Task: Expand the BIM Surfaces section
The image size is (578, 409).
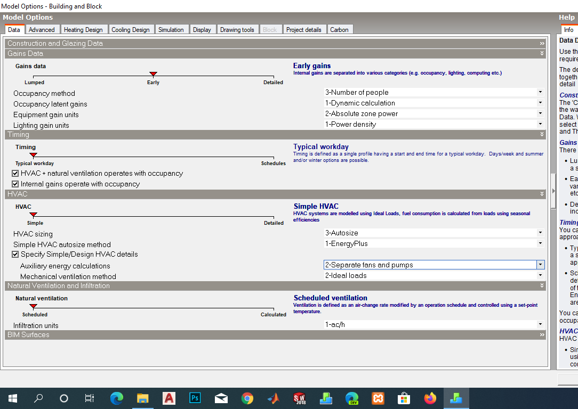Action: (x=275, y=335)
